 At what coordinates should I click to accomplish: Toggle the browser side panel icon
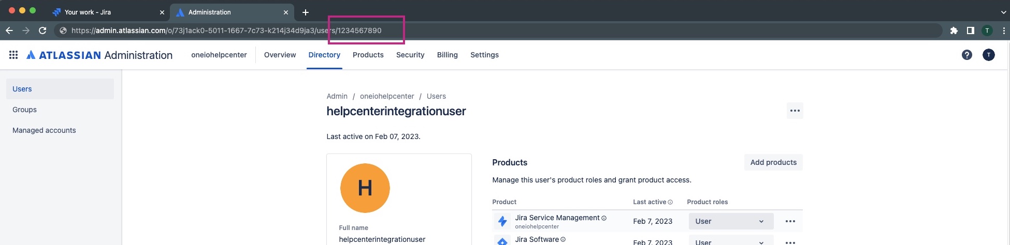click(971, 30)
